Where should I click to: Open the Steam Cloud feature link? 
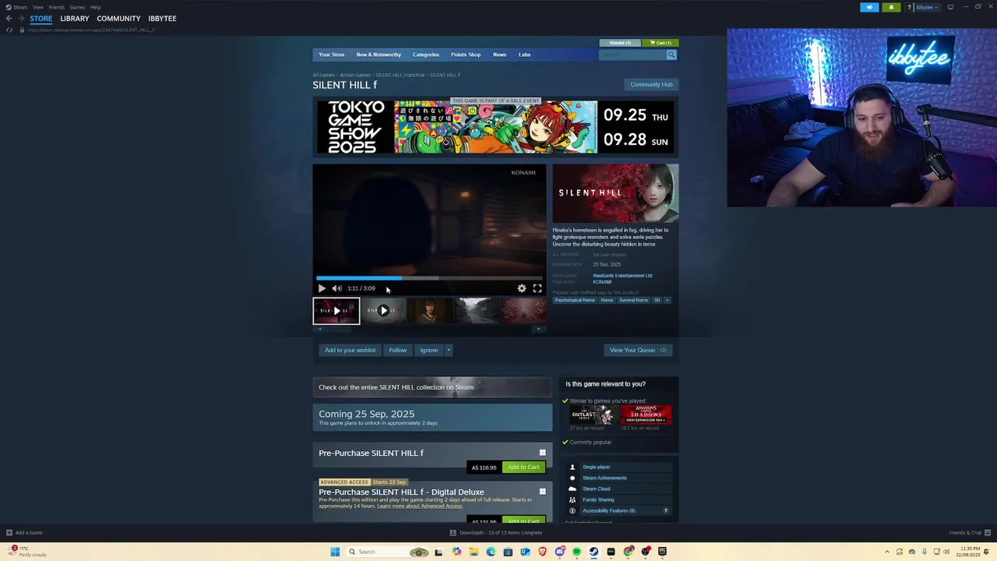coord(596,489)
